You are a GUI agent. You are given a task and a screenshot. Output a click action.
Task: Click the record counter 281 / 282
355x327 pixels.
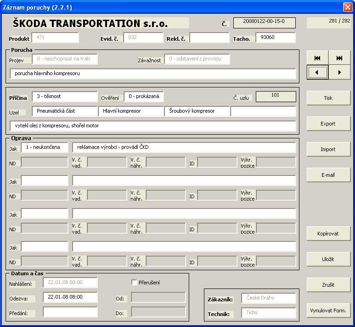pos(328,23)
